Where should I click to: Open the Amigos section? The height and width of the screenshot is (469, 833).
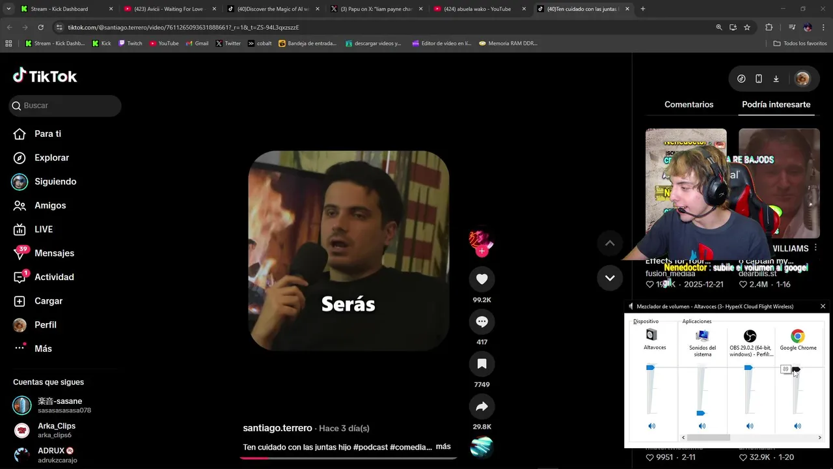[40, 205]
